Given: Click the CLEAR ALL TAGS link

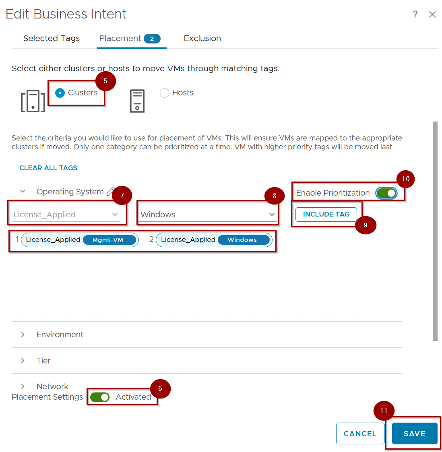Looking at the screenshot, I should coord(48,168).
